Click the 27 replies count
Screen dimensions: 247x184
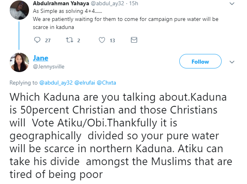click(x=48, y=40)
